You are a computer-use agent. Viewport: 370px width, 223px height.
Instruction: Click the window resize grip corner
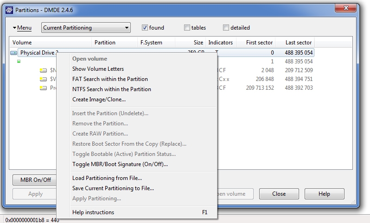pyautogui.click(x=353, y=202)
